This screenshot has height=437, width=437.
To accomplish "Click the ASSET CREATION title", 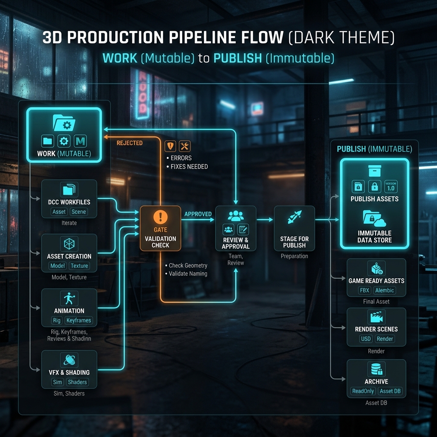I will tap(69, 256).
